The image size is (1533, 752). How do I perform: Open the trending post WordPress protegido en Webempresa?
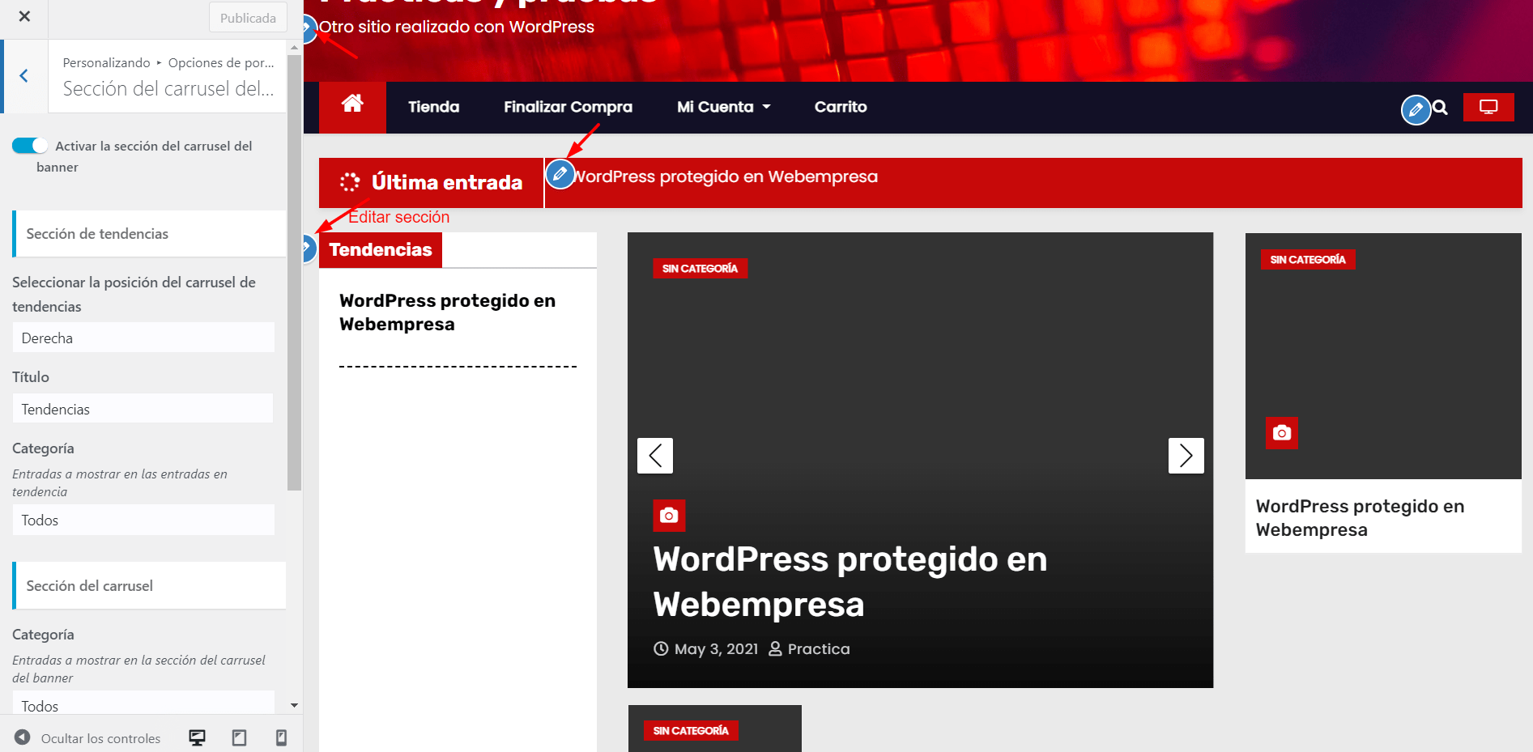(447, 312)
